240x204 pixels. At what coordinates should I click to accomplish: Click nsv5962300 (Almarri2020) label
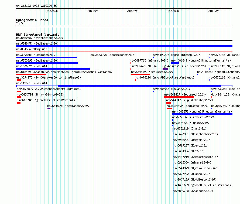(x=192, y=162)
